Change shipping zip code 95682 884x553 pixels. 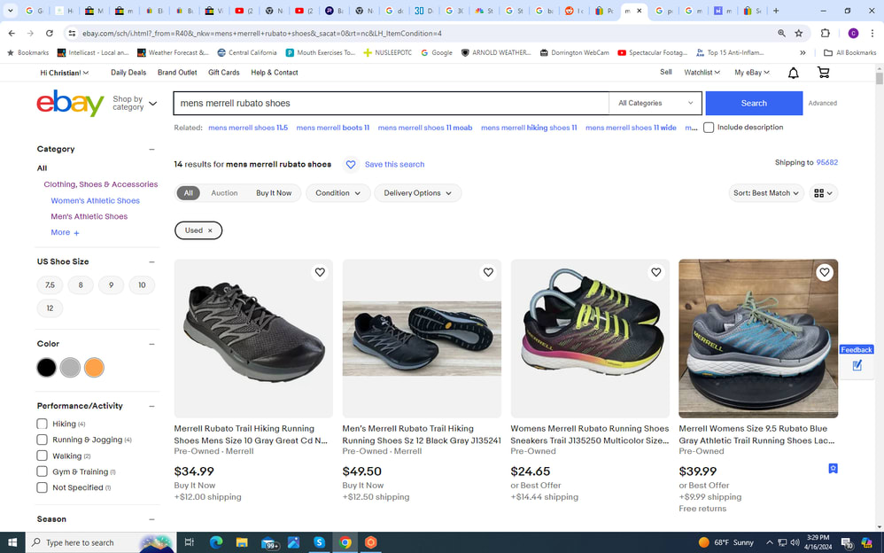[x=826, y=162]
